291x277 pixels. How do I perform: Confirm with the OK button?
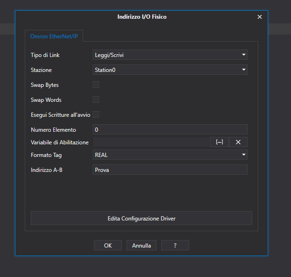(x=108, y=245)
